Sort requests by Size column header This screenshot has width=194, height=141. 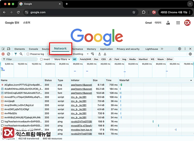(99, 80)
